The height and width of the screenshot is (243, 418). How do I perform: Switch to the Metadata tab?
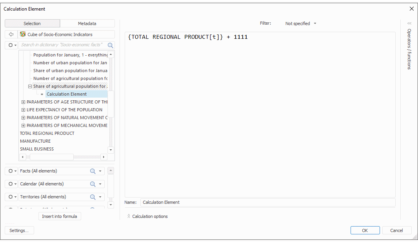87,24
